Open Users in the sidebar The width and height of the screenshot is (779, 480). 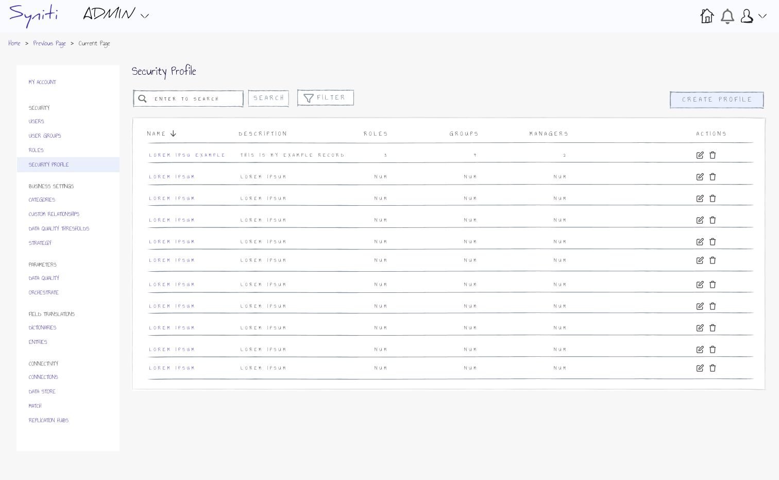tap(36, 122)
